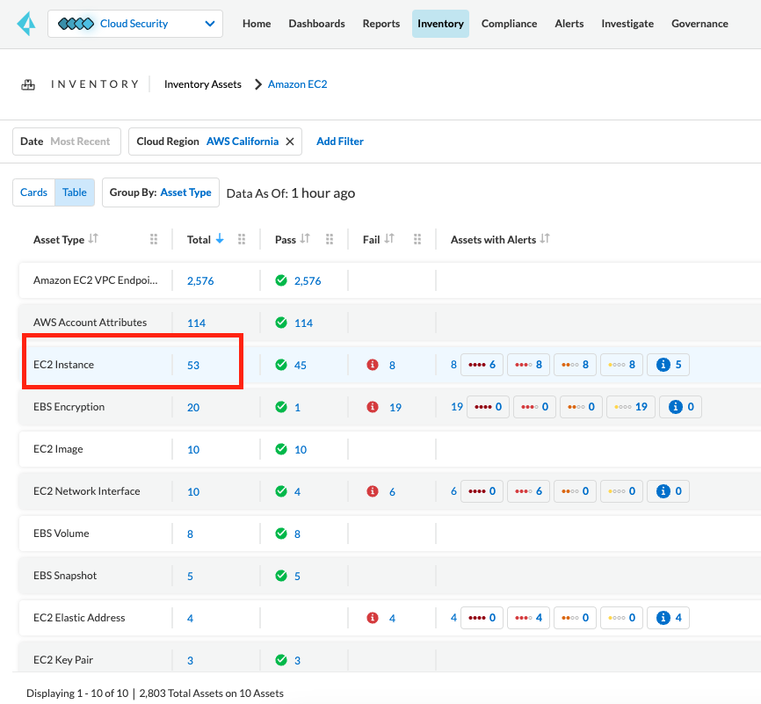Viewport: 761px width, 704px height.
Task: Switch to Table view
Action: (75, 192)
